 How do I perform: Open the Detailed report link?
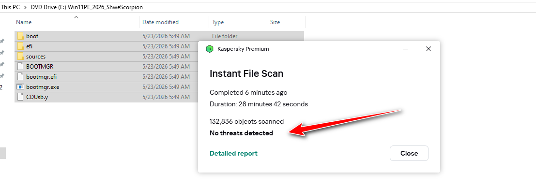pyautogui.click(x=233, y=154)
